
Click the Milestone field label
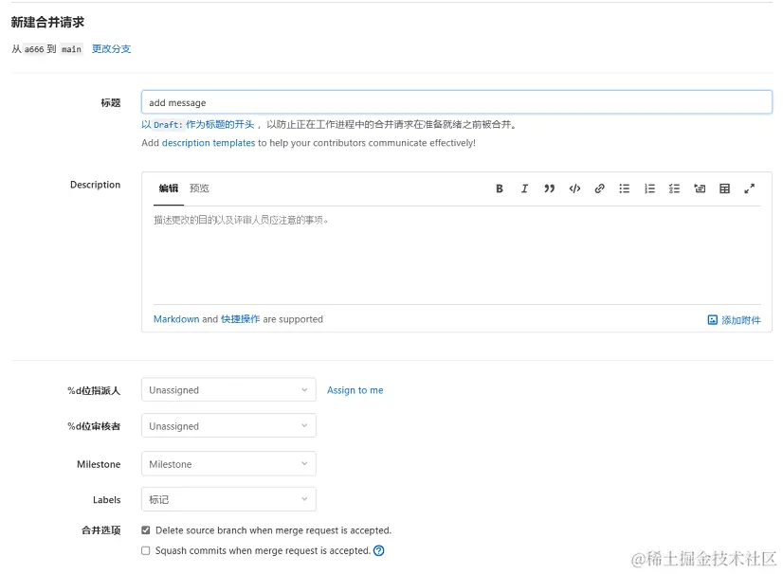pyautogui.click(x=99, y=464)
